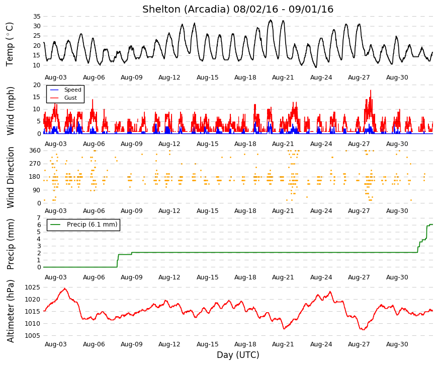Click Aug-21 label under the temperature plot

click(283, 78)
